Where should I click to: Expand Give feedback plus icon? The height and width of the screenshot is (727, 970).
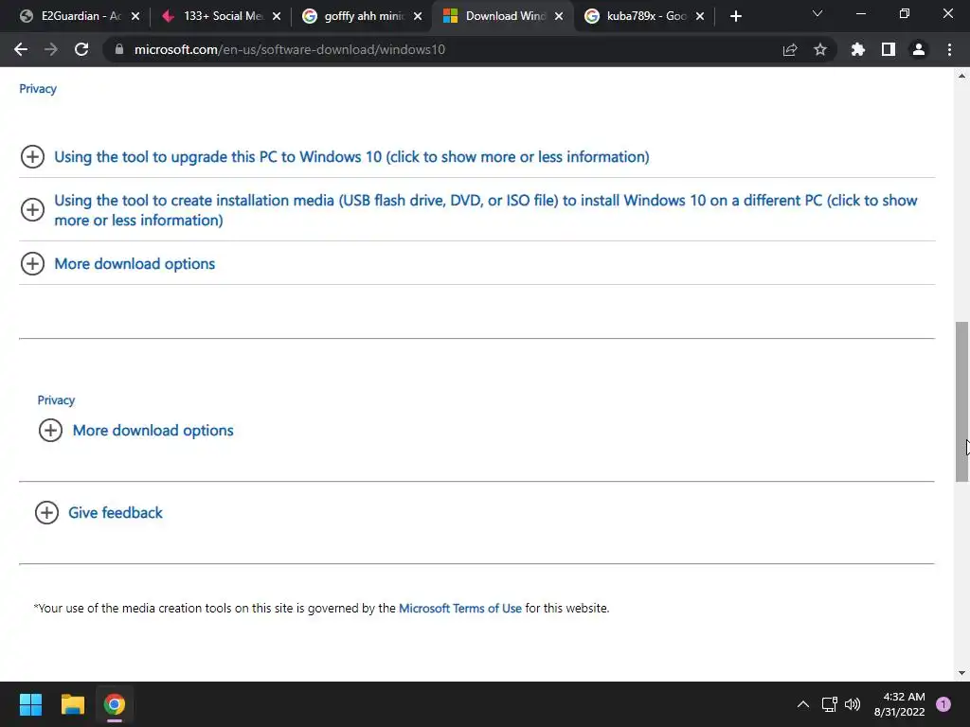tap(46, 512)
